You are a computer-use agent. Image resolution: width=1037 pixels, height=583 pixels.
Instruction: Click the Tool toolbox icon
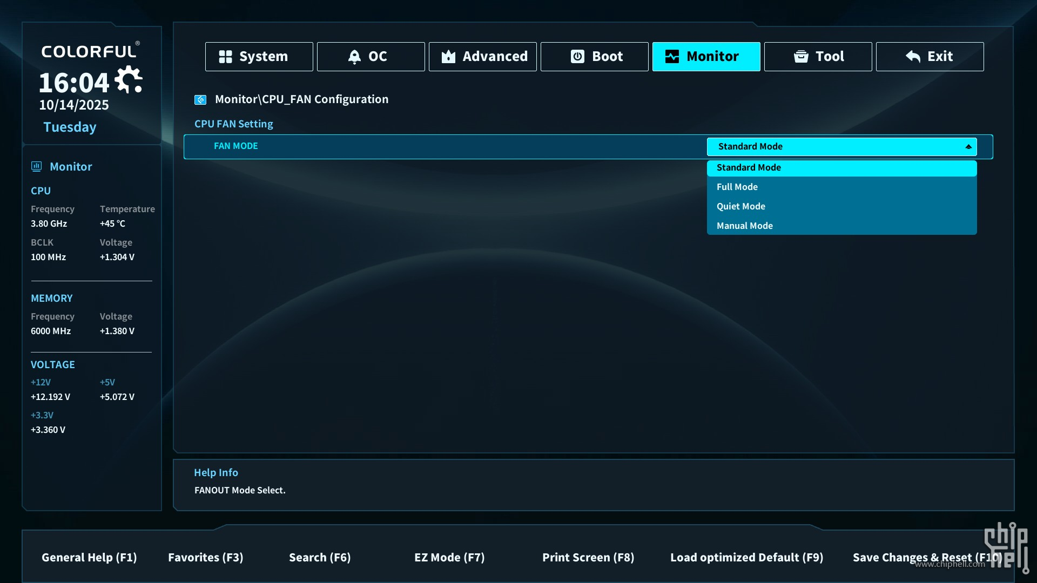click(801, 57)
